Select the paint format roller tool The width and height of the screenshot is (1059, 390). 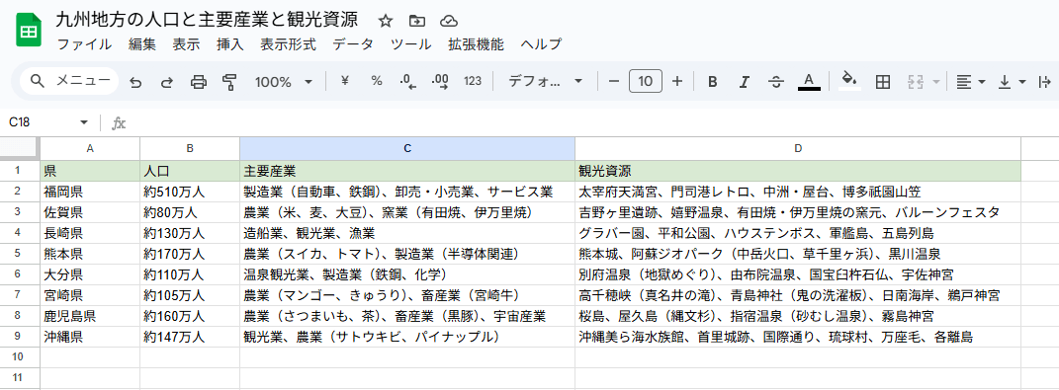229,82
